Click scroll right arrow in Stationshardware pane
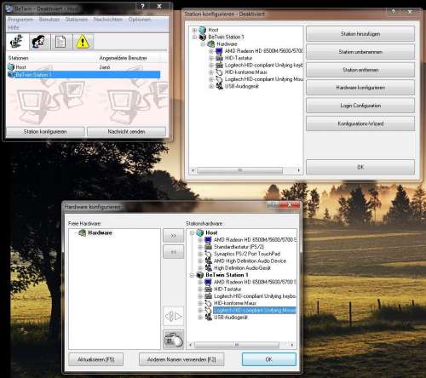 [x=292, y=345]
